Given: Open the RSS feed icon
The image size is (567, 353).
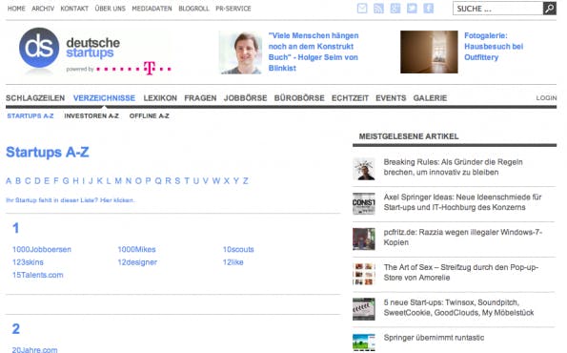Looking at the screenshot, I should coord(378,9).
